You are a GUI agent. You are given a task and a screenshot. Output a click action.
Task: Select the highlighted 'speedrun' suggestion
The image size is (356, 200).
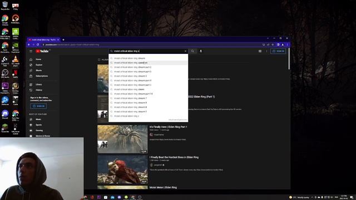(x=149, y=63)
